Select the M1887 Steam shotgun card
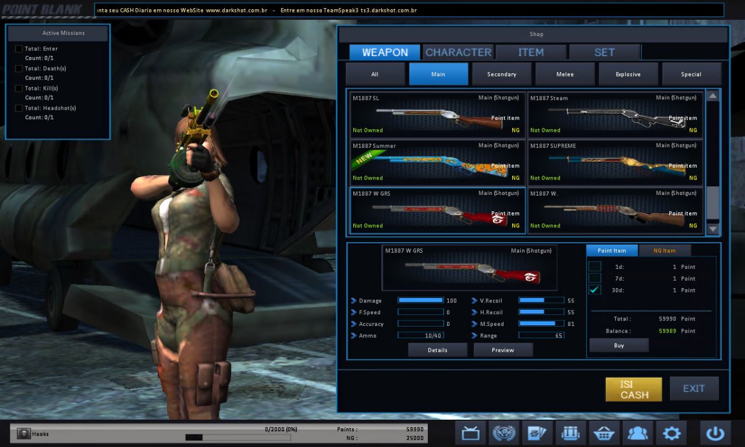 [615, 114]
